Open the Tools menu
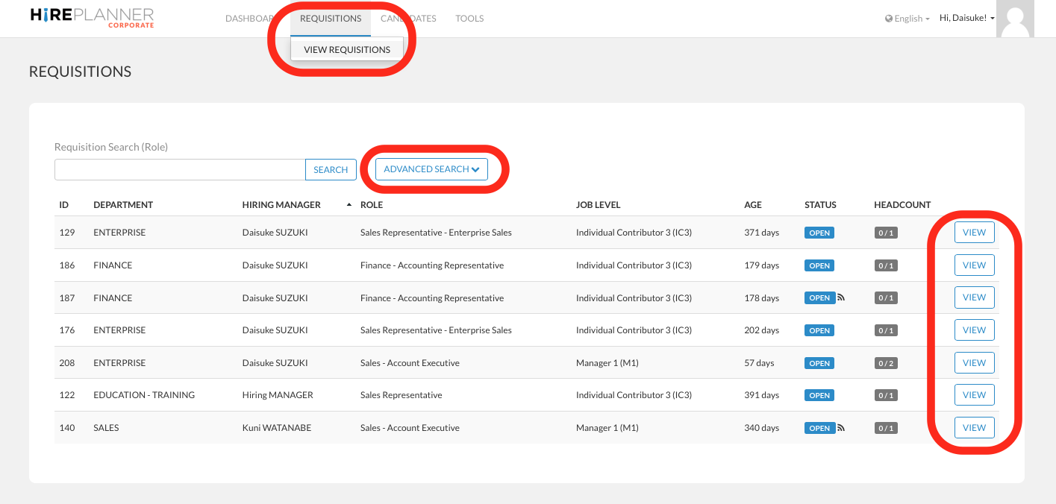Viewport: 1056px width, 504px height. click(469, 19)
